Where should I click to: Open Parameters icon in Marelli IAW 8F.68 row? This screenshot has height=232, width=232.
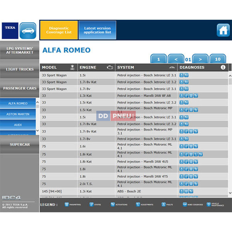click(x=191, y=96)
